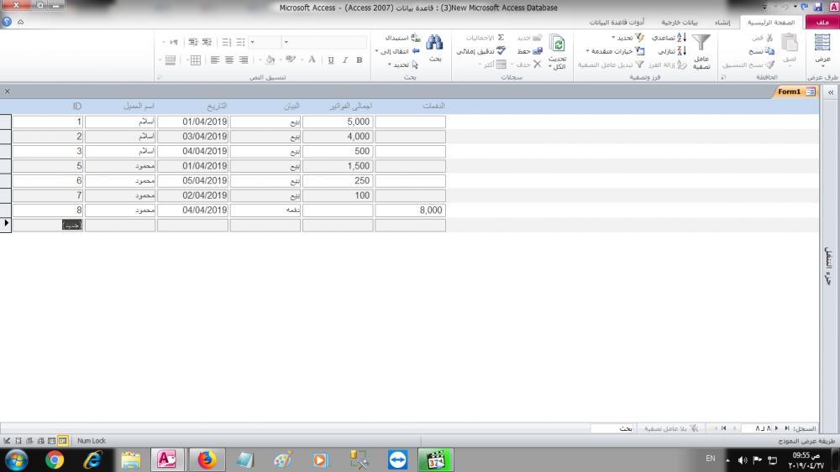This screenshot has height=472, width=840.
Task: Click the ID column header
Action: point(77,106)
